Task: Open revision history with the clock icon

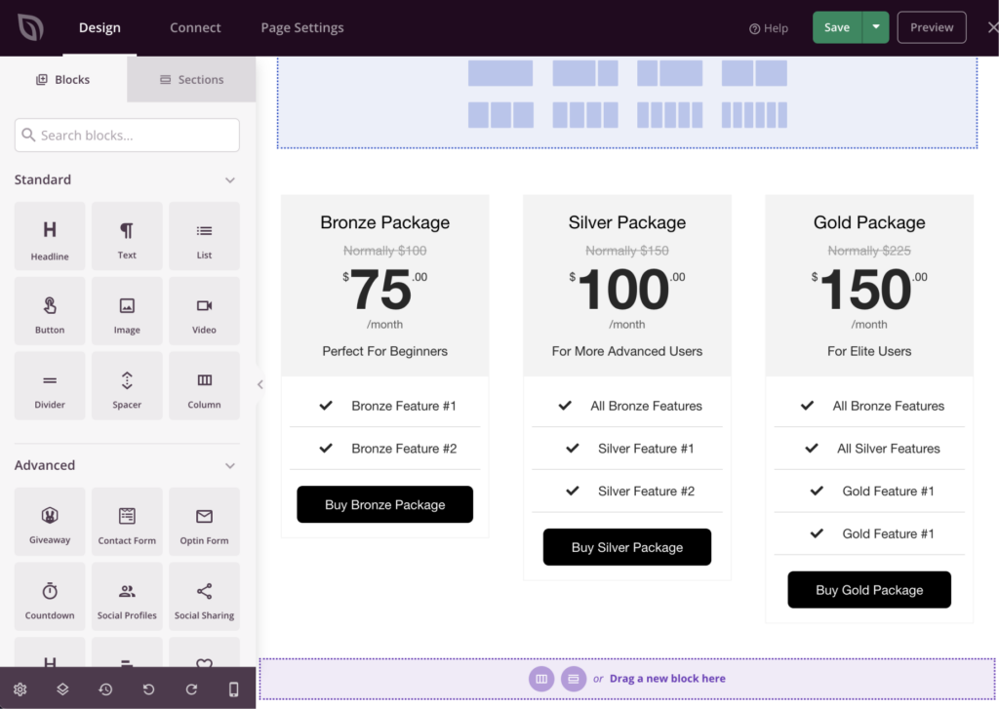Action: tap(104, 689)
